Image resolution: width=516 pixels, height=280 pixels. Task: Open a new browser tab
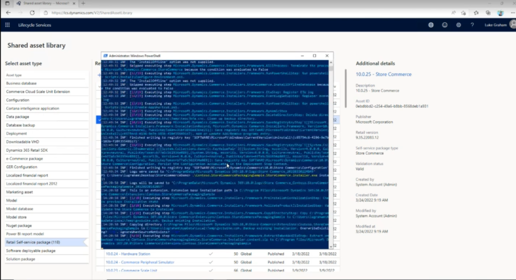pos(83,4)
